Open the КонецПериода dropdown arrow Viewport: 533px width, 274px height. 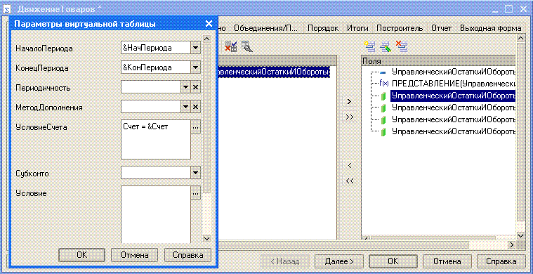pyautogui.click(x=195, y=67)
